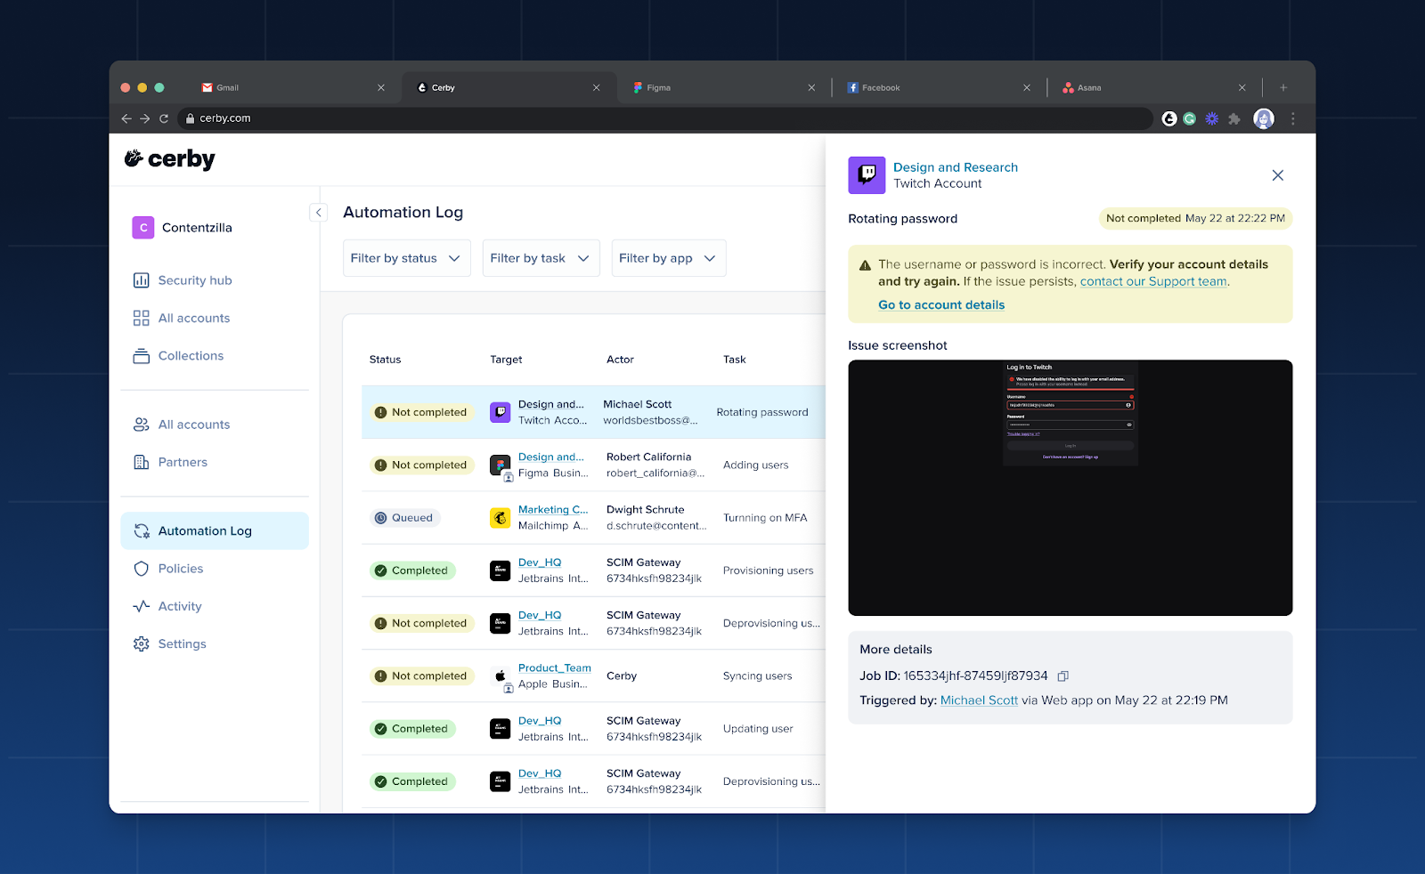The height and width of the screenshot is (874, 1425).
Task: Click the contact our Support team link
Action: click(x=1154, y=281)
